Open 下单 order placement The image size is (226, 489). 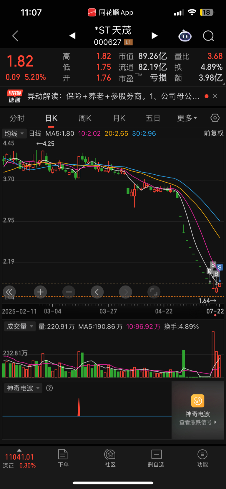(x=63, y=458)
